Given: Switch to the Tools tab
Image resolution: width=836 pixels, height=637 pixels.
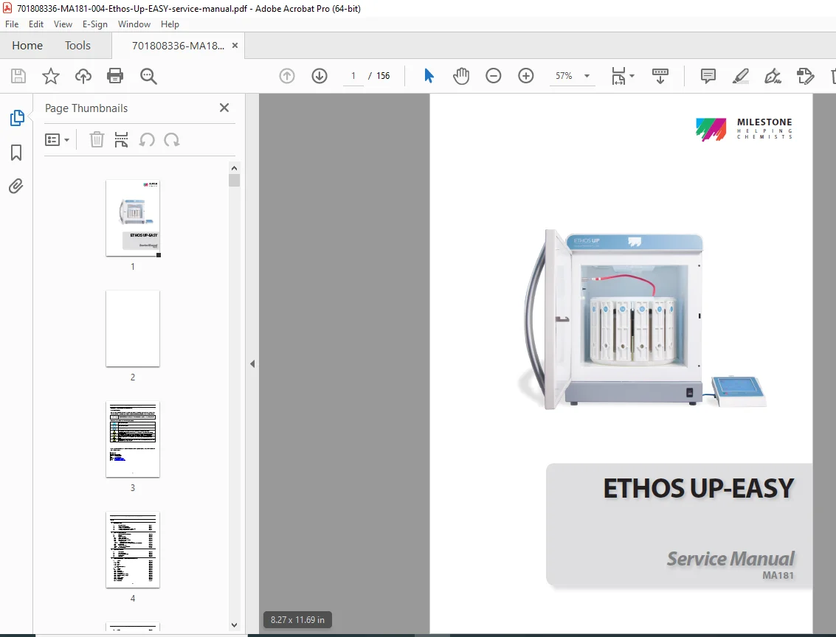Looking at the screenshot, I should pyautogui.click(x=77, y=45).
